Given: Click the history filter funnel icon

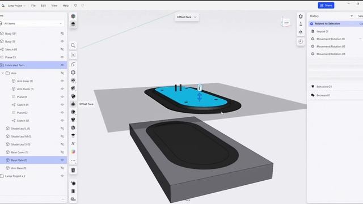Looking at the screenshot, I should click(352, 16).
